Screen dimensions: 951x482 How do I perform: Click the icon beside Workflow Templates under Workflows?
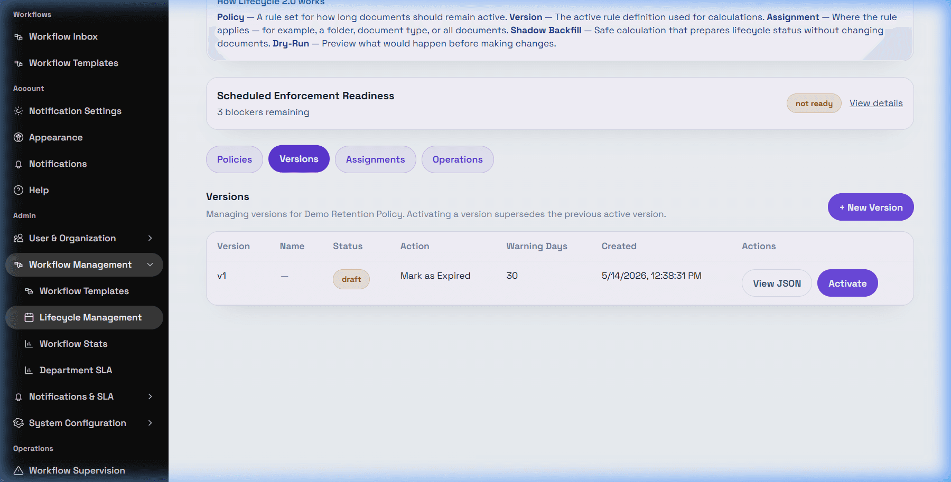pos(18,63)
